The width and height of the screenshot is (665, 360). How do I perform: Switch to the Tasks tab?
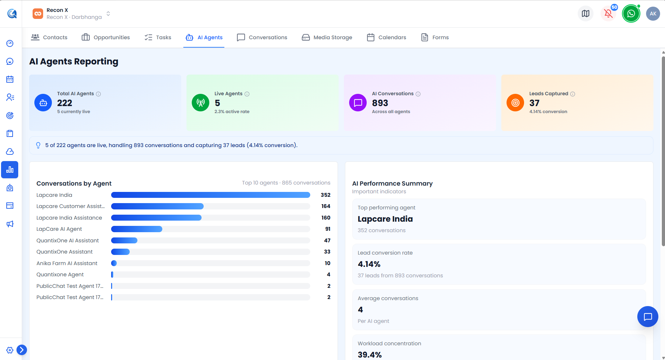coord(158,37)
